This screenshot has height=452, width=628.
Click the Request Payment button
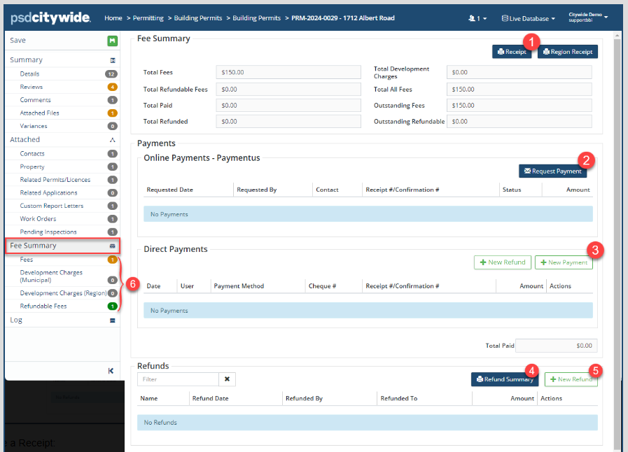coord(552,171)
